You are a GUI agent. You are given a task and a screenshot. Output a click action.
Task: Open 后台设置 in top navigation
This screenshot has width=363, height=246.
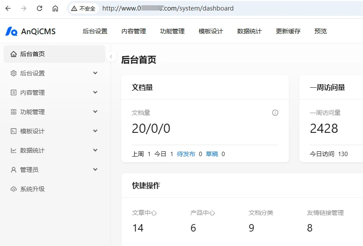(x=95, y=31)
